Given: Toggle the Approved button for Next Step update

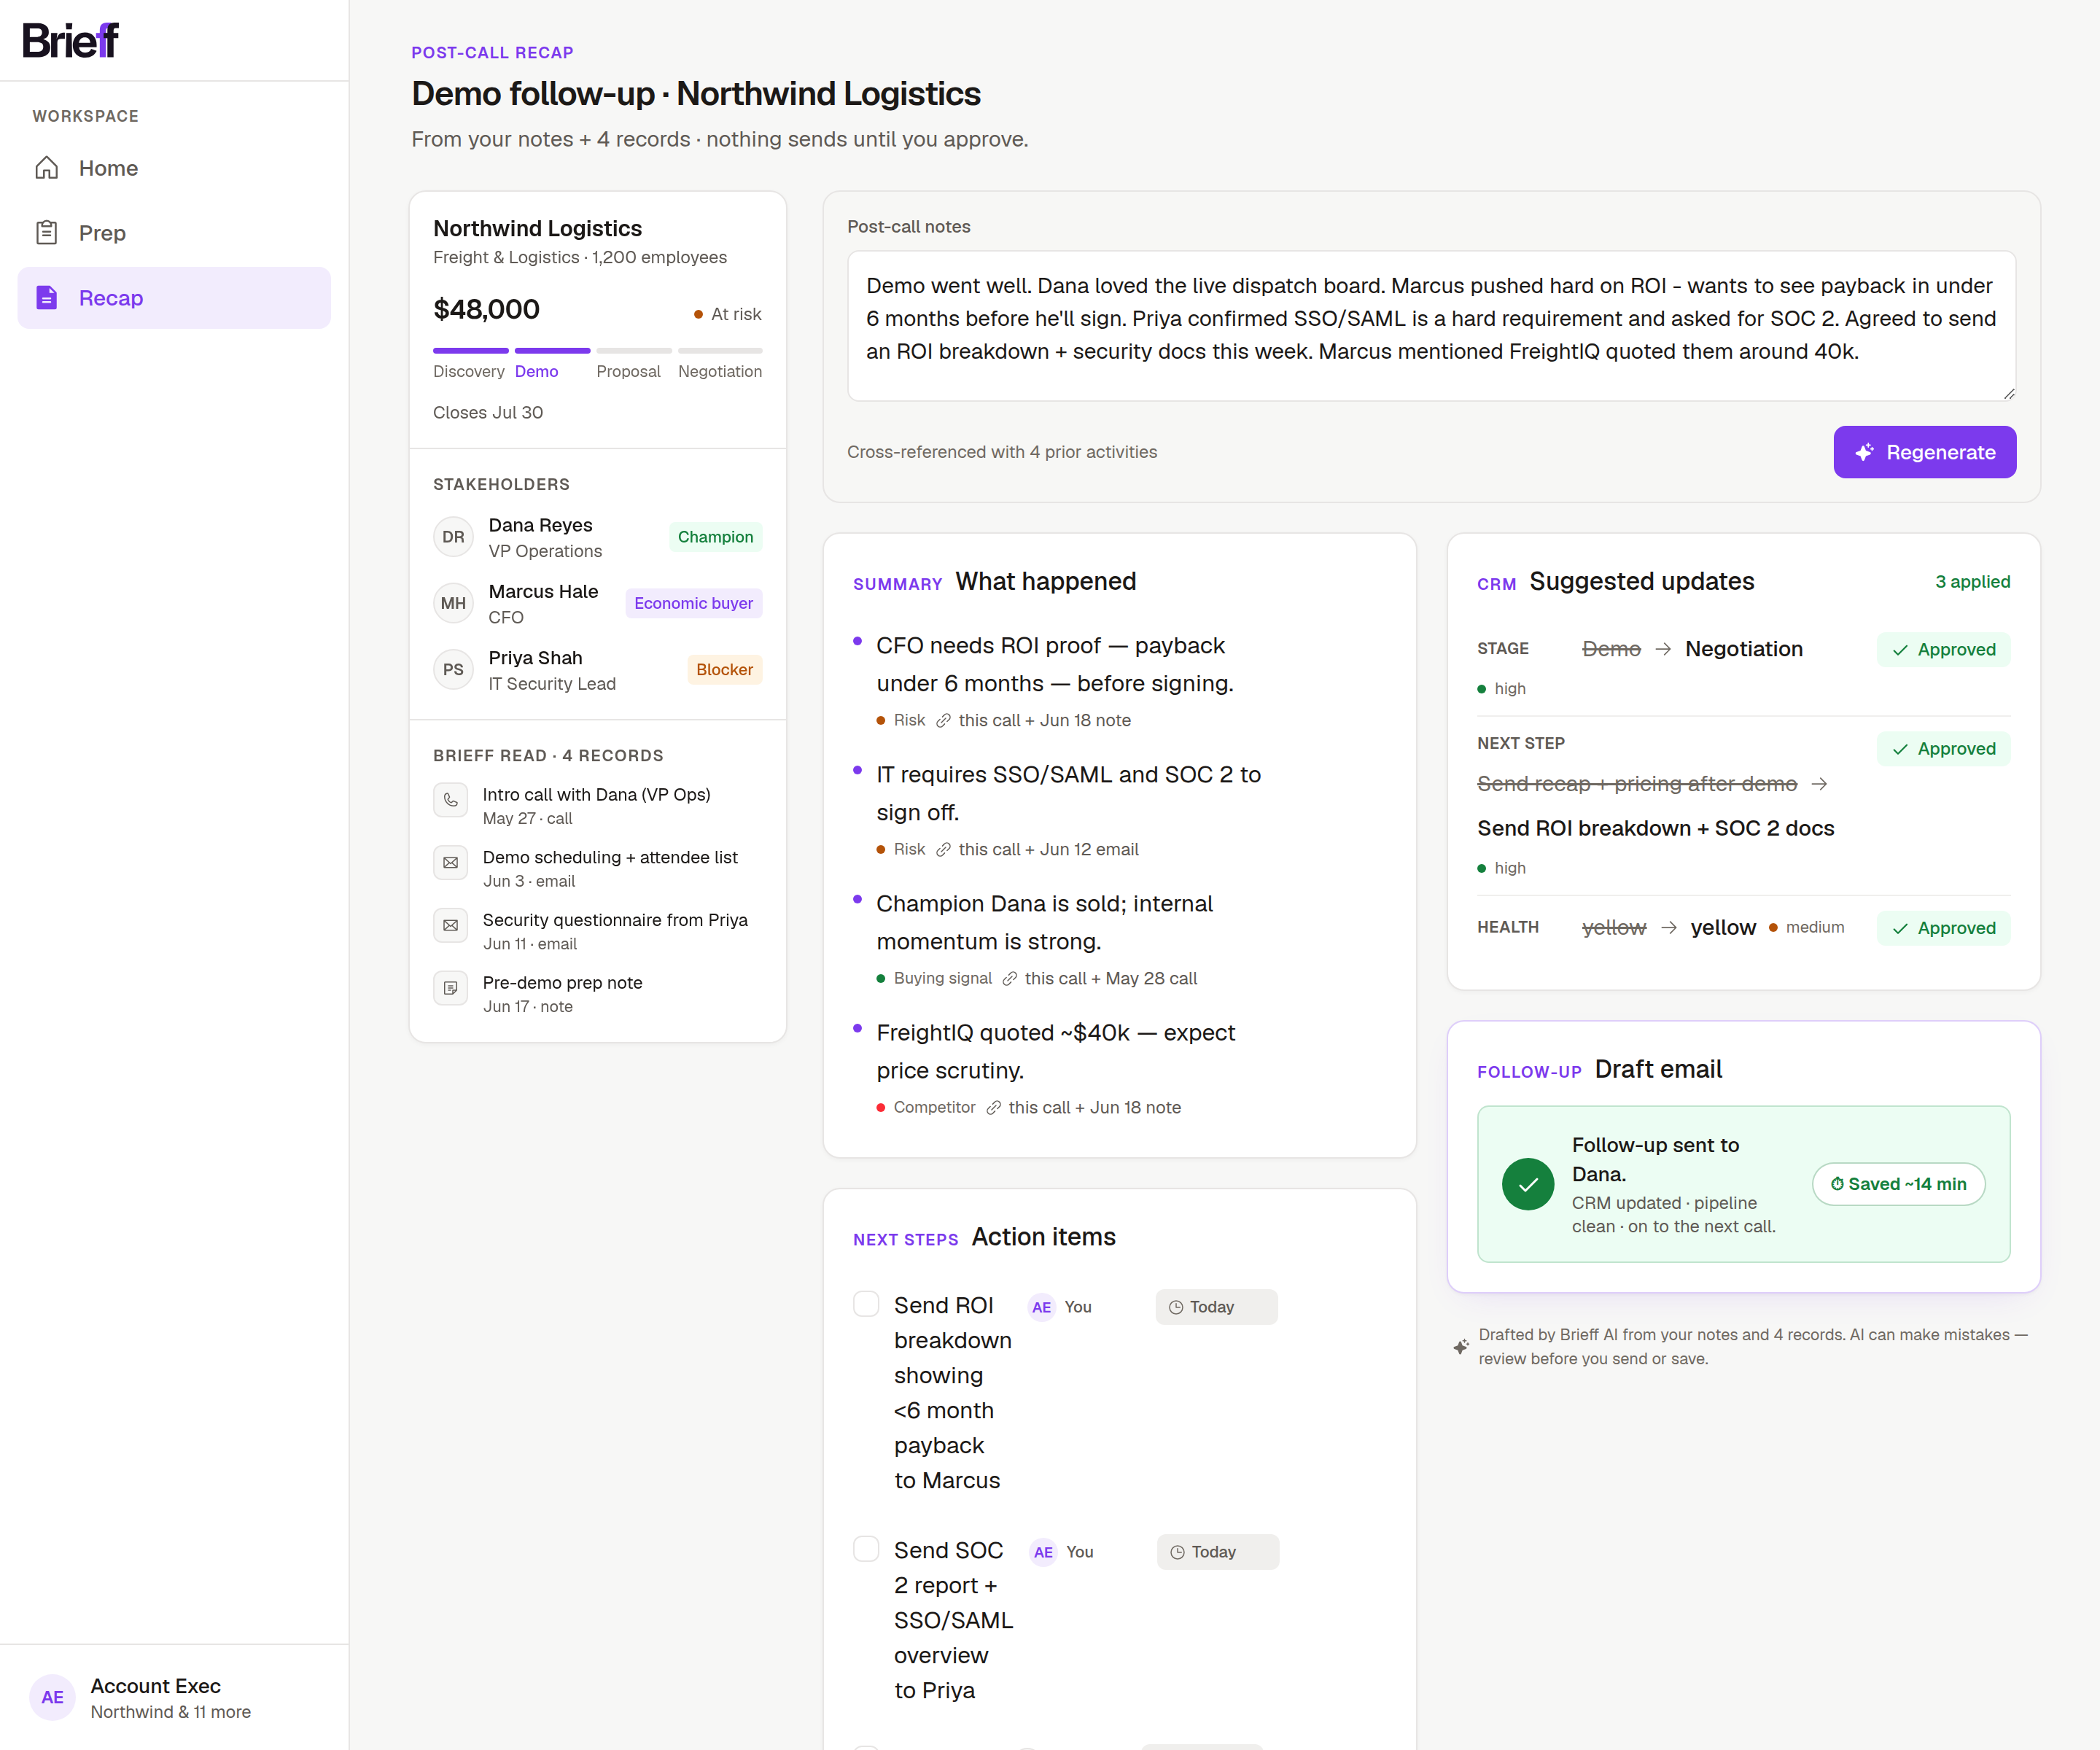Looking at the screenshot, I should point(1943,749).
